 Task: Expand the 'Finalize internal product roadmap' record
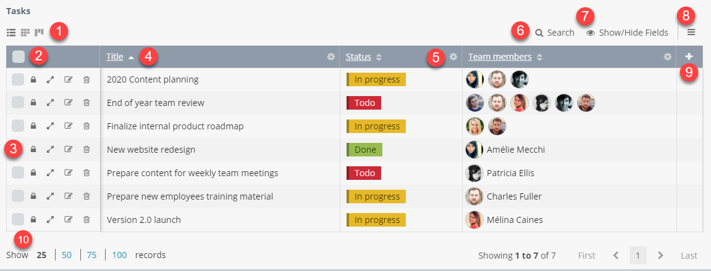click(x=51, y=126)
